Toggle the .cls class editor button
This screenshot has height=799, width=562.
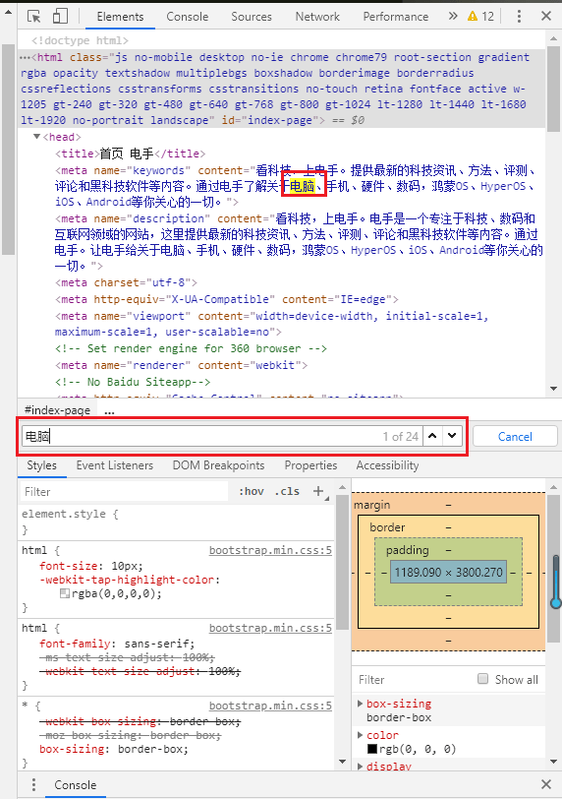pyautogui.click(x=287, y=491)
